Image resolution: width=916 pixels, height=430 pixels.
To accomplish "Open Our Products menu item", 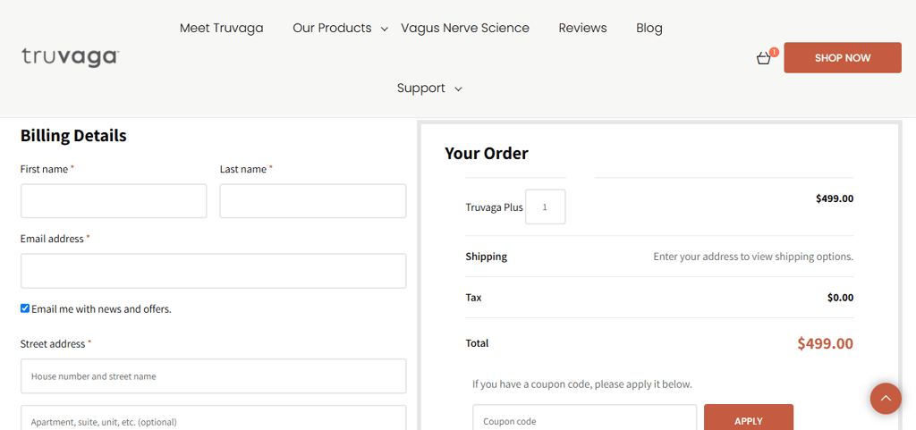I will pos(332,28).
